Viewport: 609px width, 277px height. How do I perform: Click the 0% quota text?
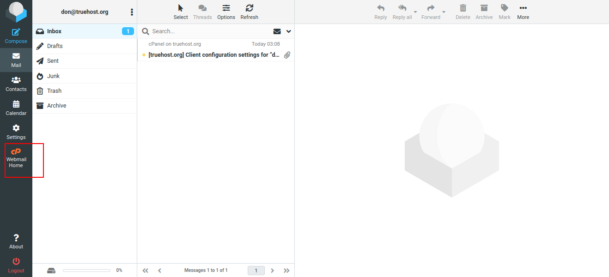(x=119, y=271)
